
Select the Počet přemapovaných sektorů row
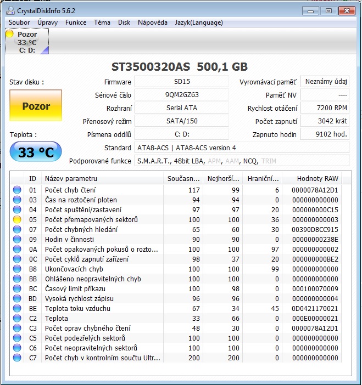pos(176,219)
